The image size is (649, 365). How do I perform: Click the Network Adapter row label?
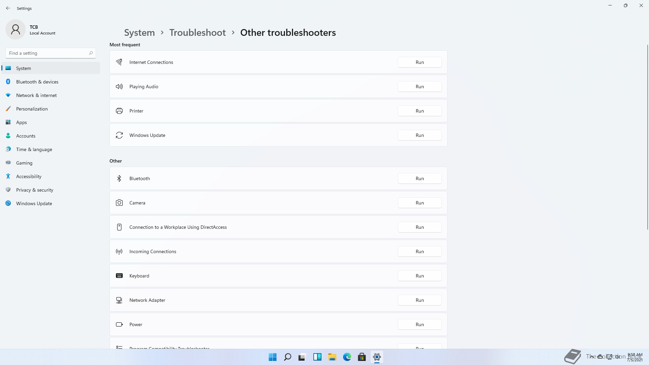click(x=147, y=300)
